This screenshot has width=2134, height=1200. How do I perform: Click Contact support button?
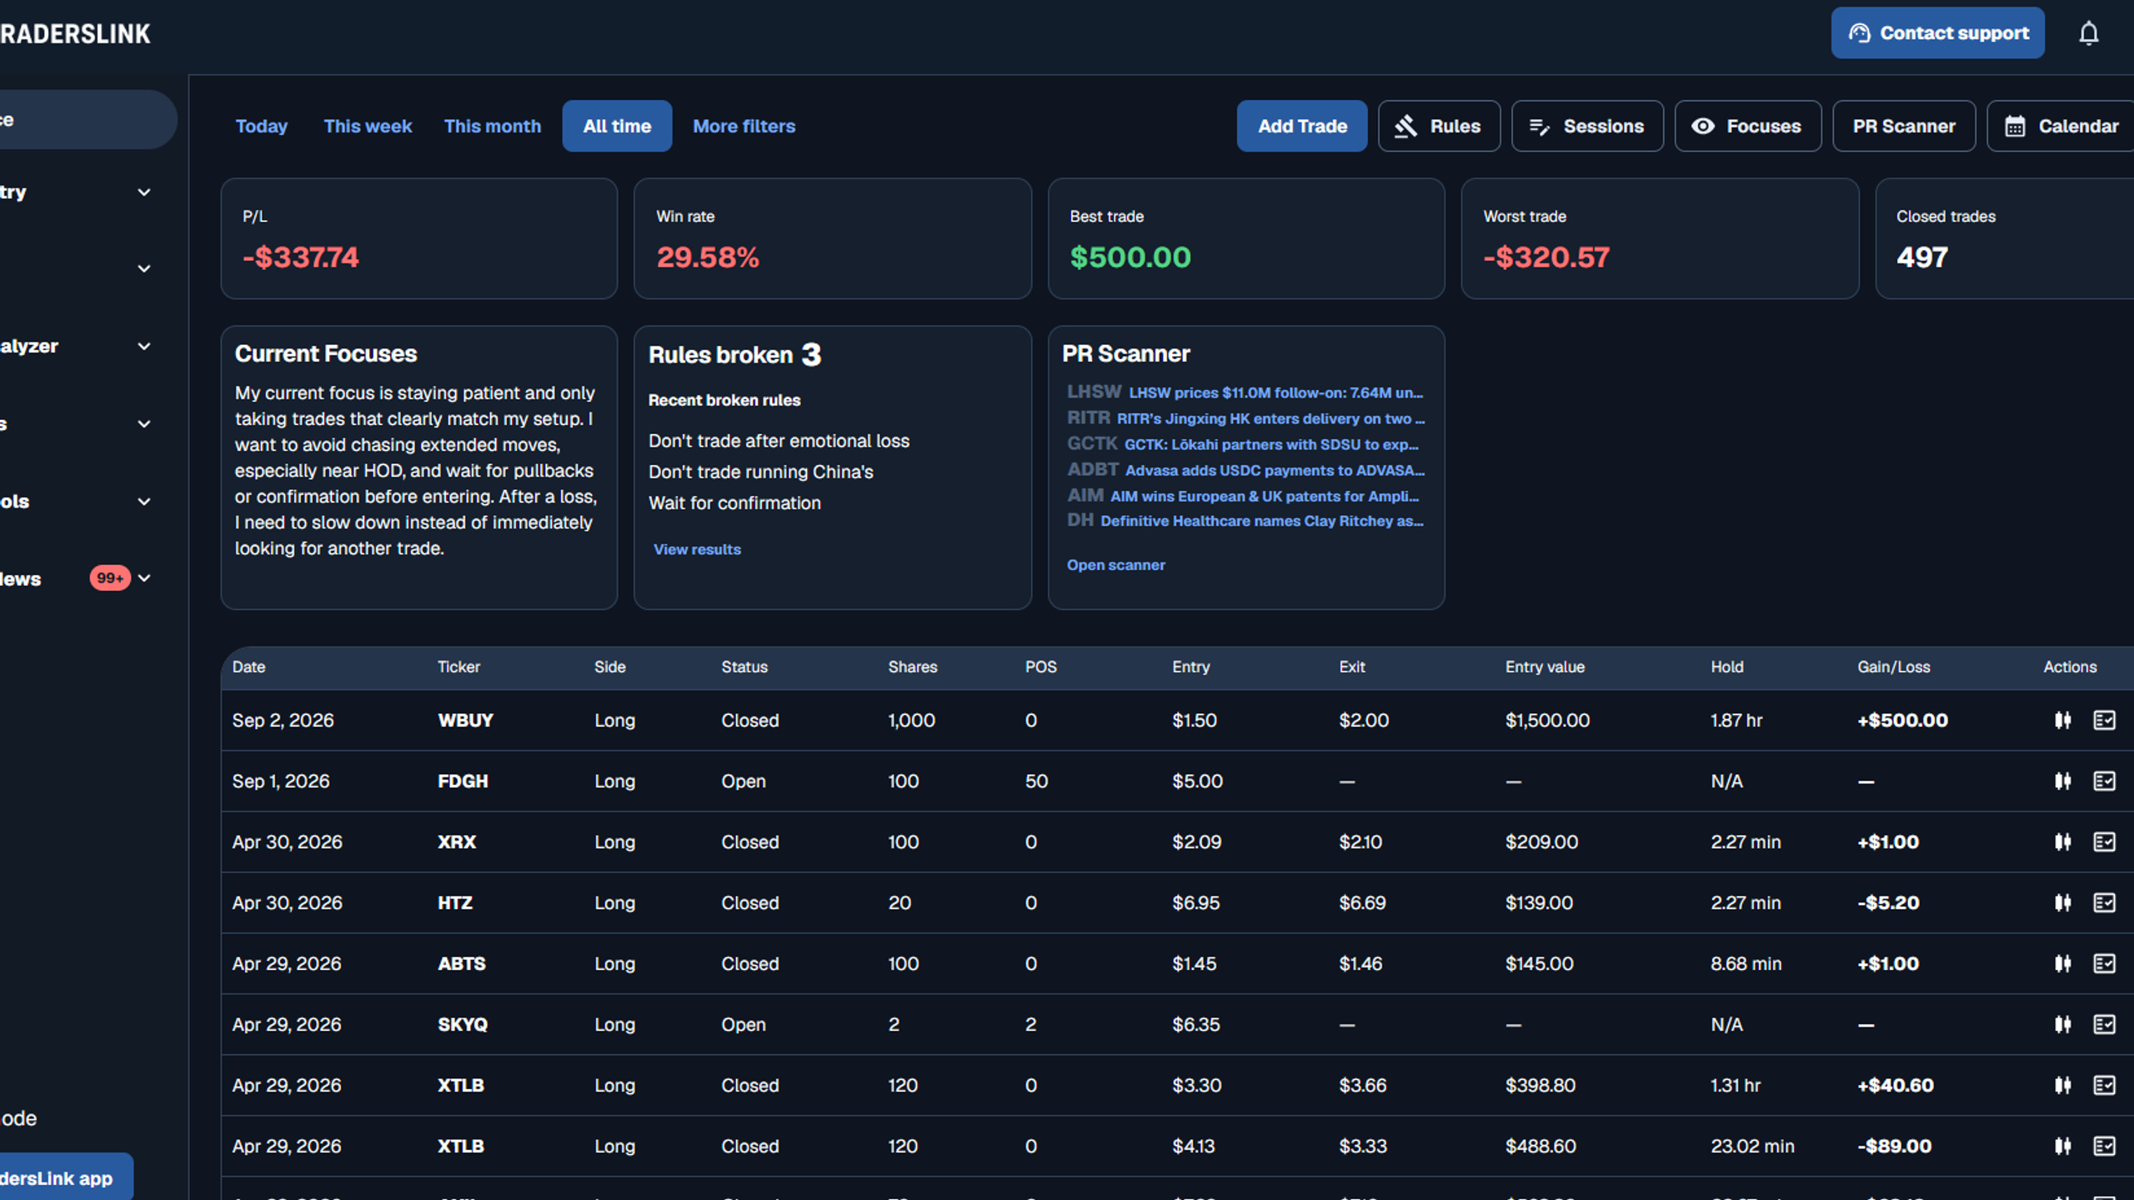click(x=1937, y=33)
